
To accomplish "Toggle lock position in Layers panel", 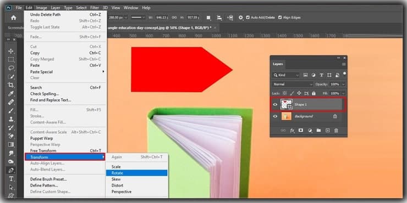I will pyautogui.click(x=299, y=93).
